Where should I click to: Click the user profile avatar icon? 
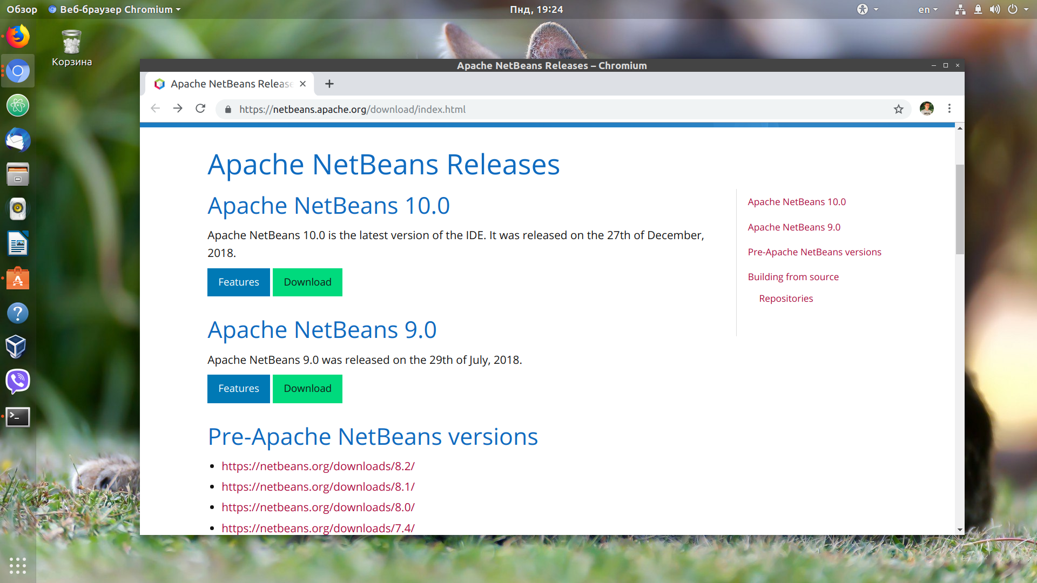click(x=927, y=109)
